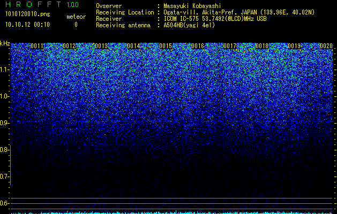Click the 0.6 frequency axis label
This screenshot has height=214, width=337.
5,203
